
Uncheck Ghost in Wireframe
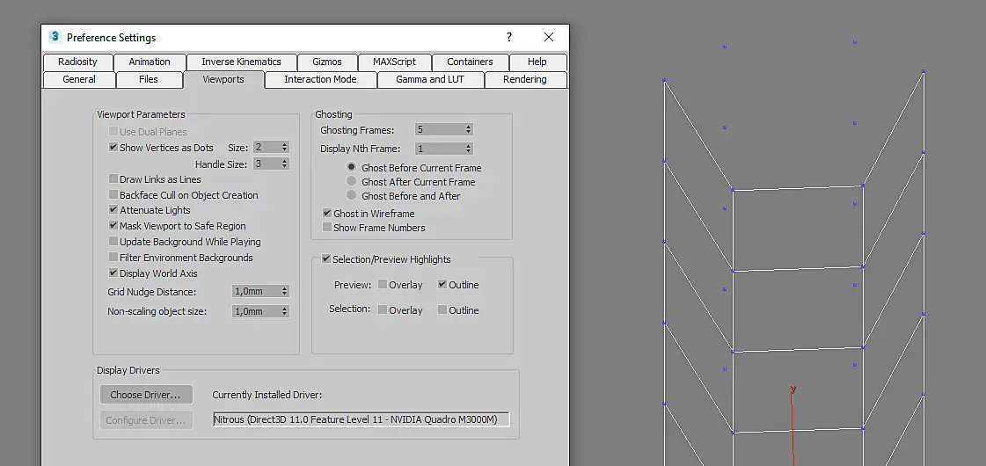(327, 213)
